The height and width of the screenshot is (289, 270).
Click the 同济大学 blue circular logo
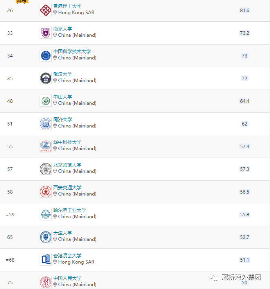point(45,124)
